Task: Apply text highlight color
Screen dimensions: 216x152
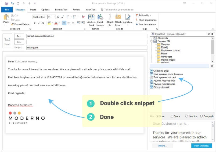Action: pos(49,23)
